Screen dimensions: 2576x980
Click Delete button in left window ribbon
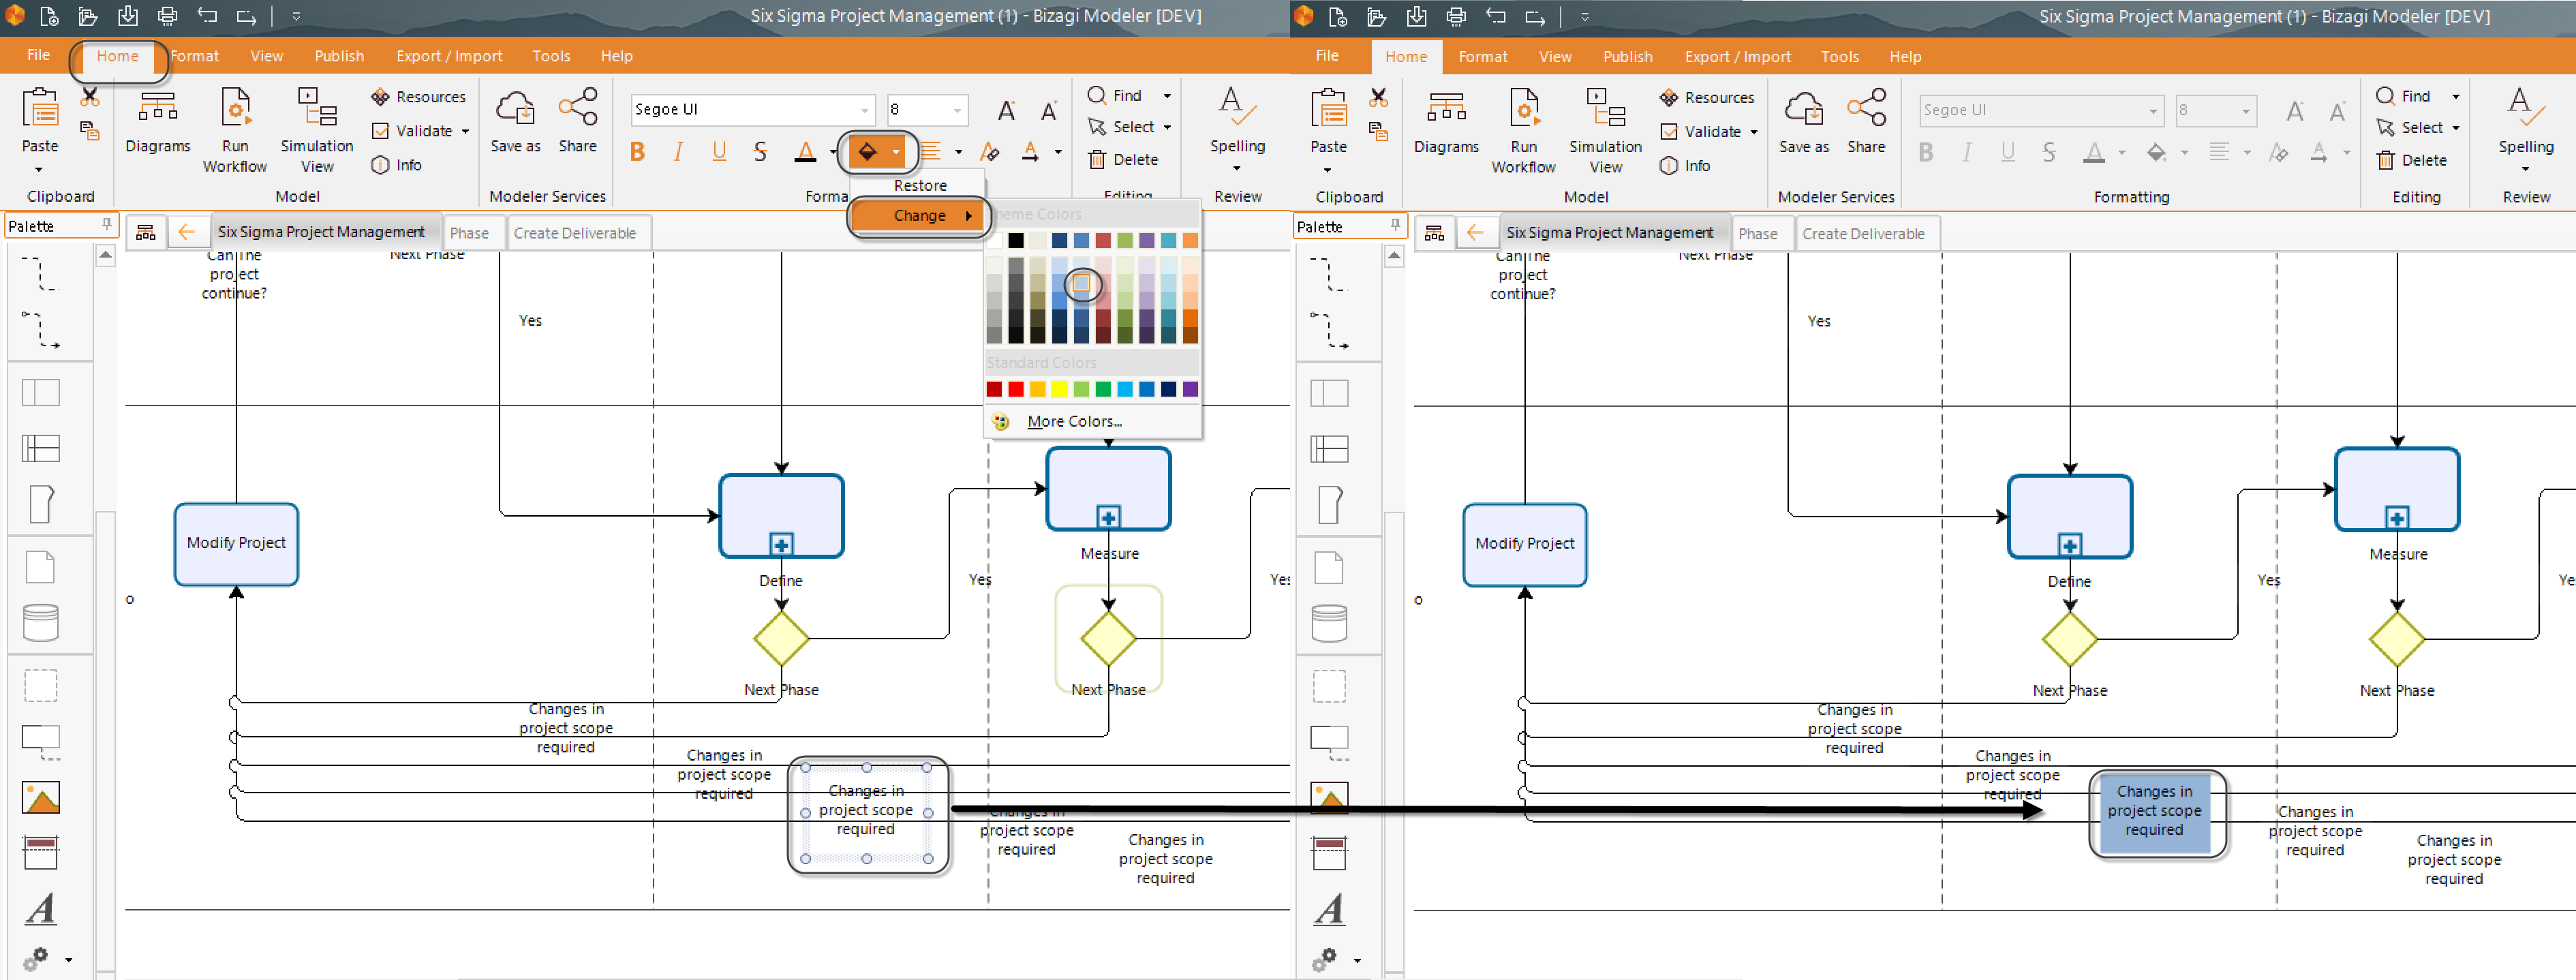pos(1124,160)
